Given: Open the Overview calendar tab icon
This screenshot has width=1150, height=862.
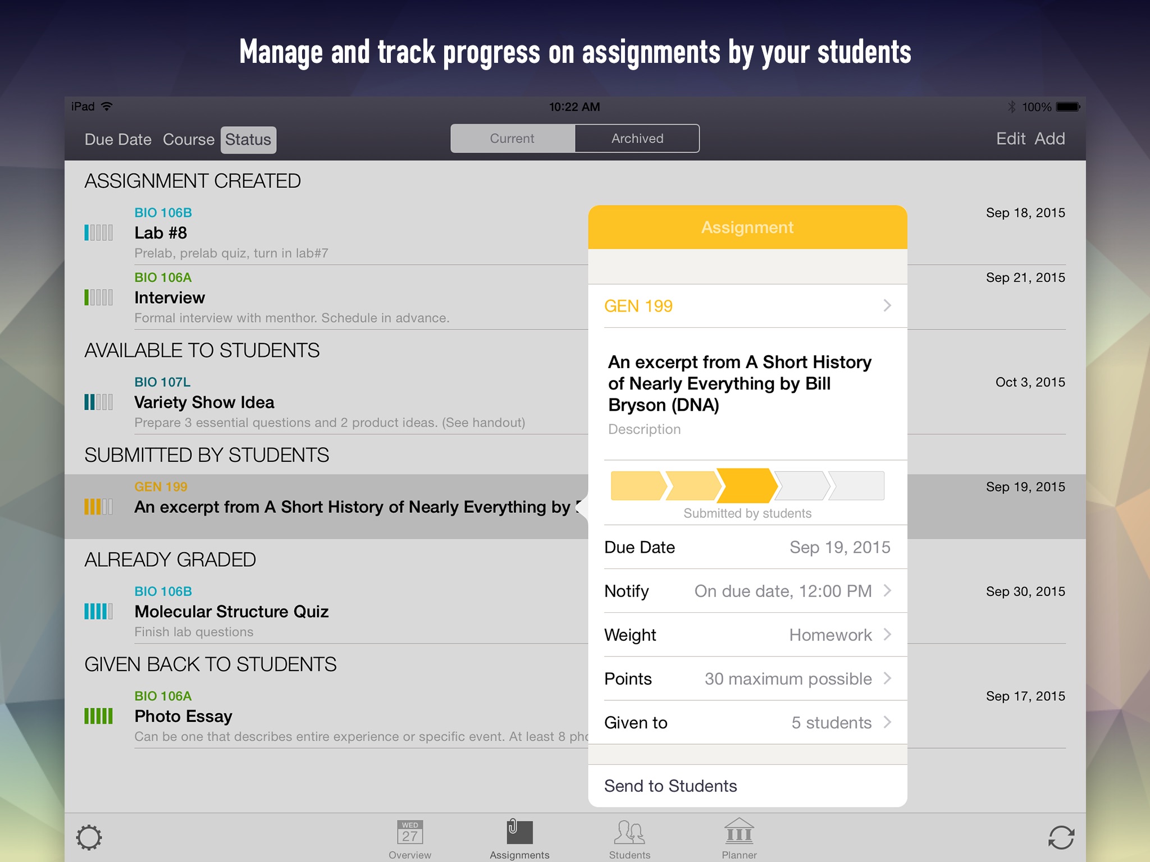Looking at the screenshot, I should [410, 833].
